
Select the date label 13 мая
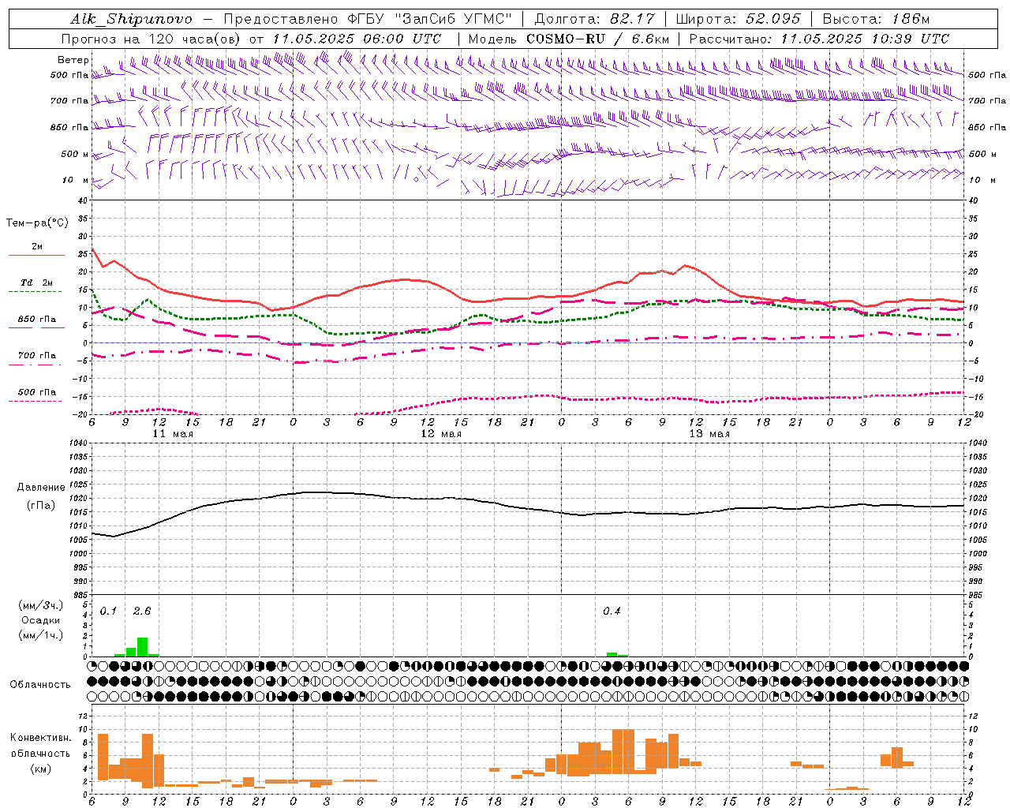(709, 434)
